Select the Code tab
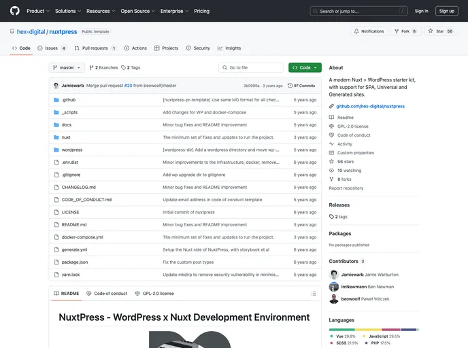Screen dimensions: 468x348 pos(21,48)
